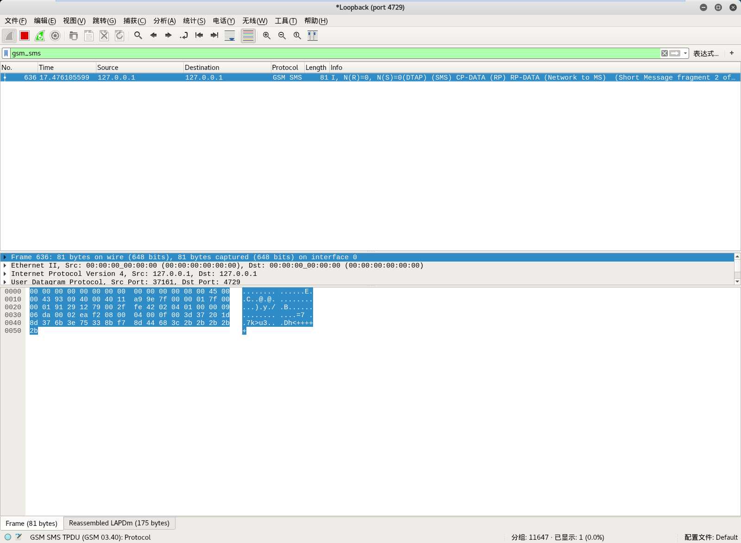Open the 无线(W) menu
This screenshot has height=543, width=741.
click(x=255, y=21)
